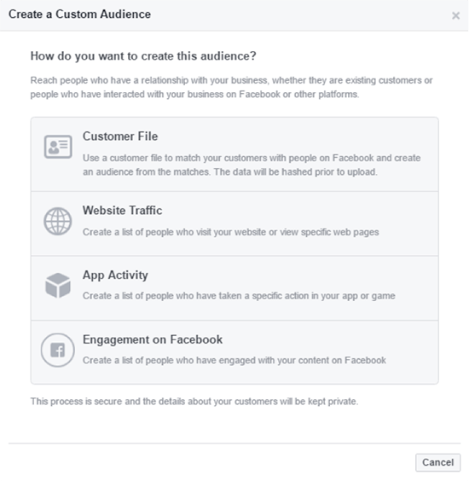
Task: Click the 'engaged with your content' description
Action: 234,361
